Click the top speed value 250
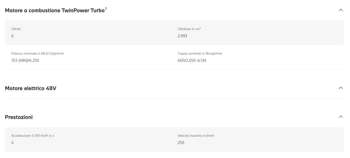The width and height of the screenshot is (350, 158). tap(181, 142)
